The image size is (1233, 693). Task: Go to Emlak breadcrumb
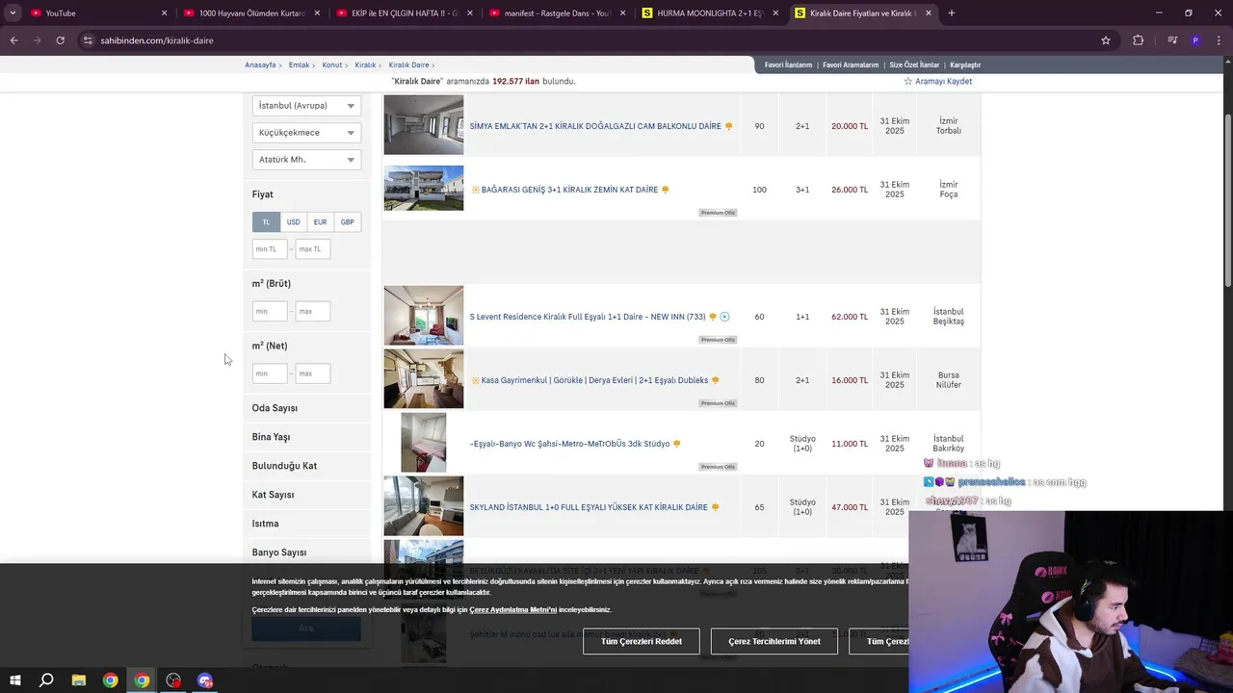click(x=299, y=64)
